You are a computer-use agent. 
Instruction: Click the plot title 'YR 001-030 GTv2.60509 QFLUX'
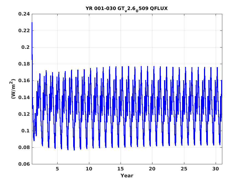[127, 9]
